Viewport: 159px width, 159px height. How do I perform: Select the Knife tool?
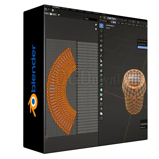coord(101,85)
